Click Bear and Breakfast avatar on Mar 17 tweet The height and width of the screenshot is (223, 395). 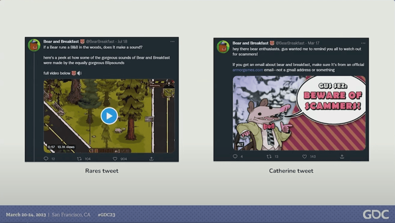(223, 47)
